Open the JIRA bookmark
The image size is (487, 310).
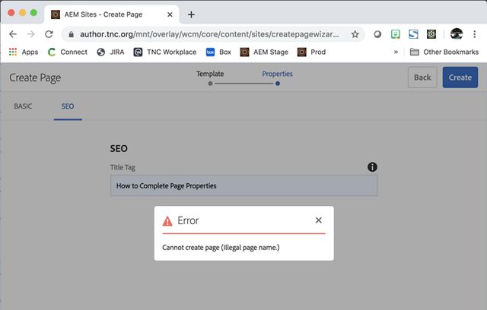coord(111,52)
